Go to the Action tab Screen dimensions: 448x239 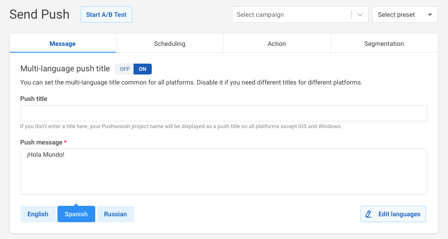pos(277,44)
